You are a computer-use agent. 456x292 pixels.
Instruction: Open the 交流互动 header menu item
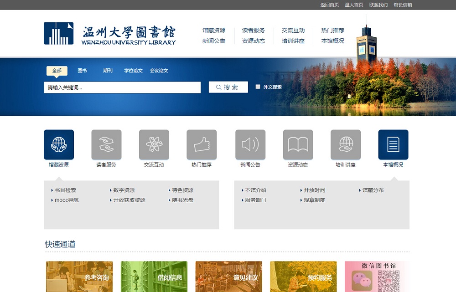point(293,30)
